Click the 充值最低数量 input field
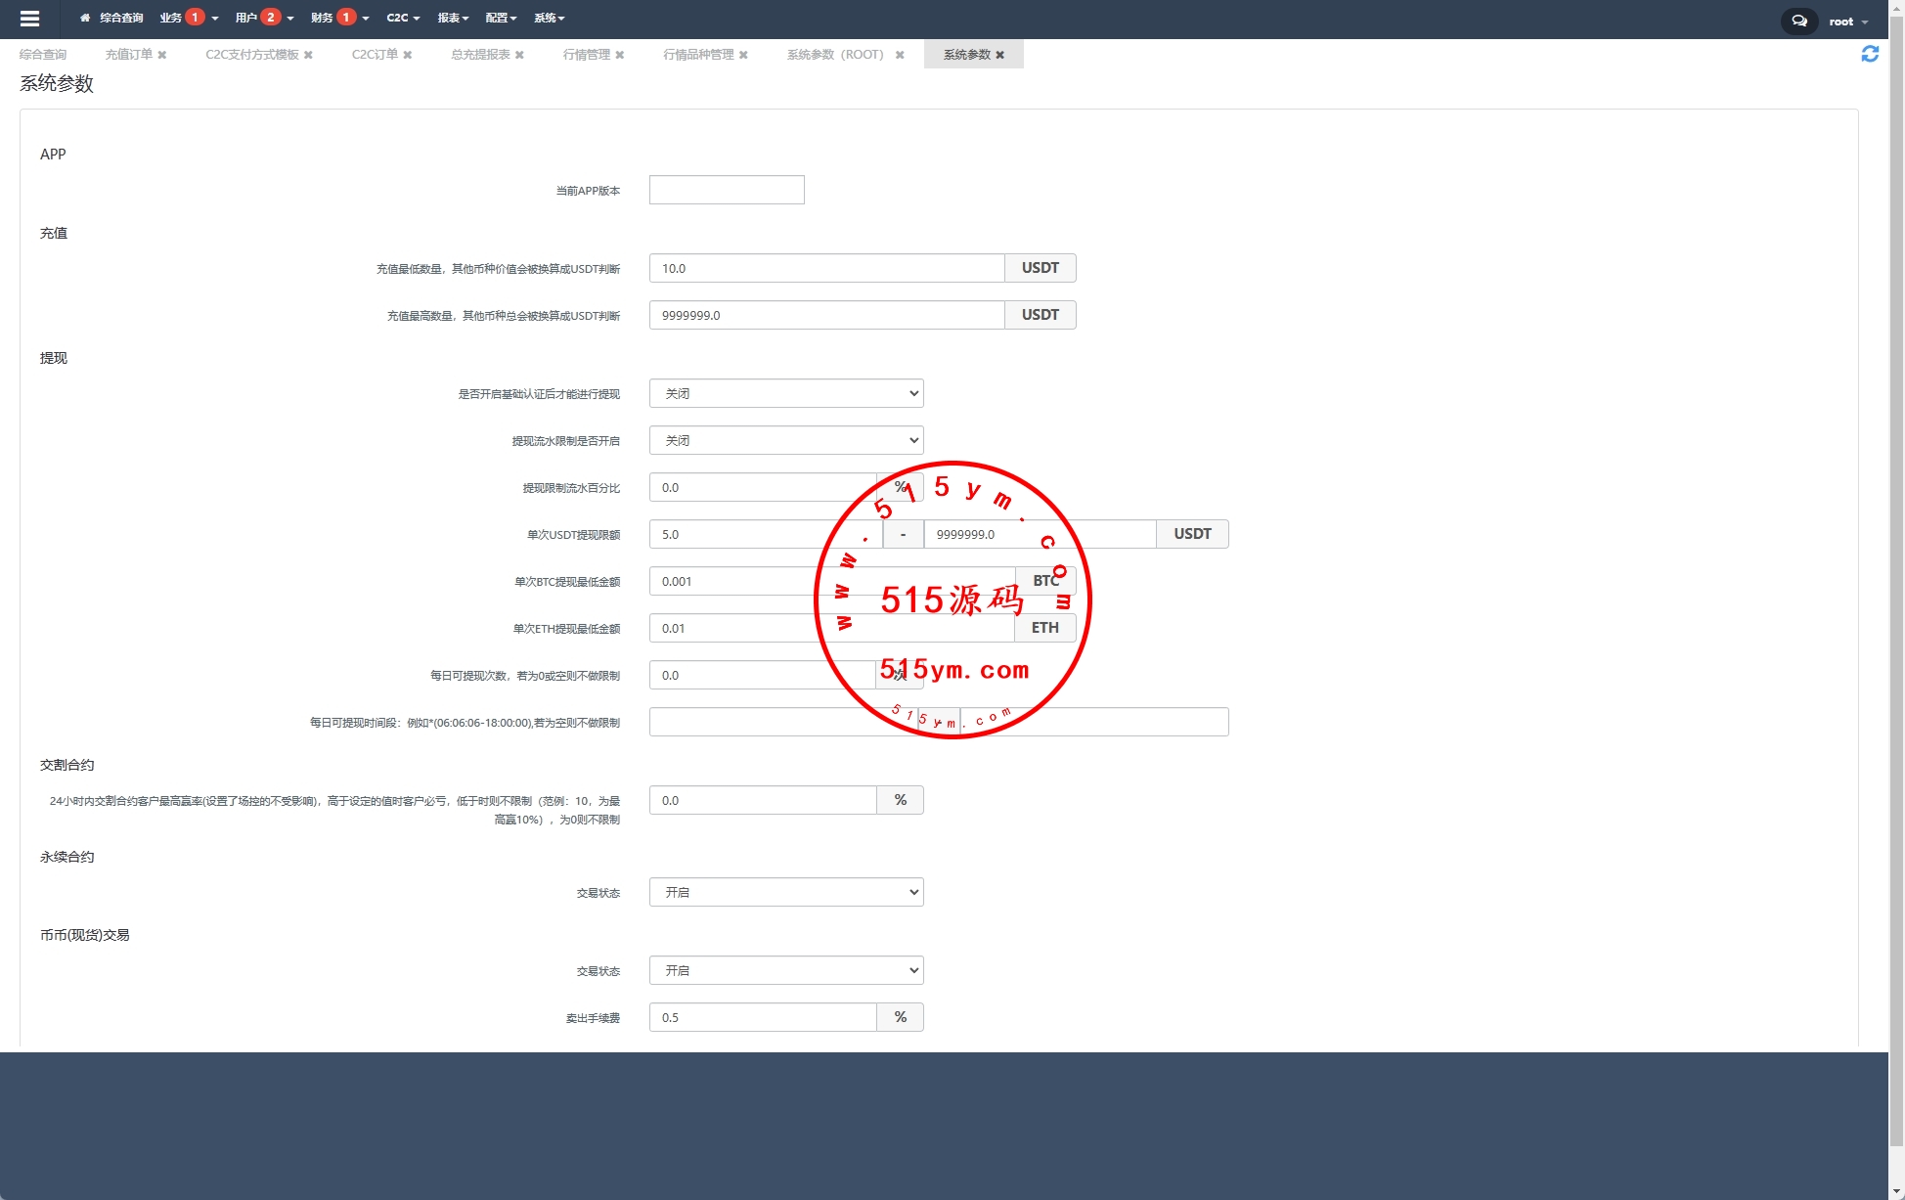The height and width of the screenshot is (1200, 1905). tap(825, 268)
